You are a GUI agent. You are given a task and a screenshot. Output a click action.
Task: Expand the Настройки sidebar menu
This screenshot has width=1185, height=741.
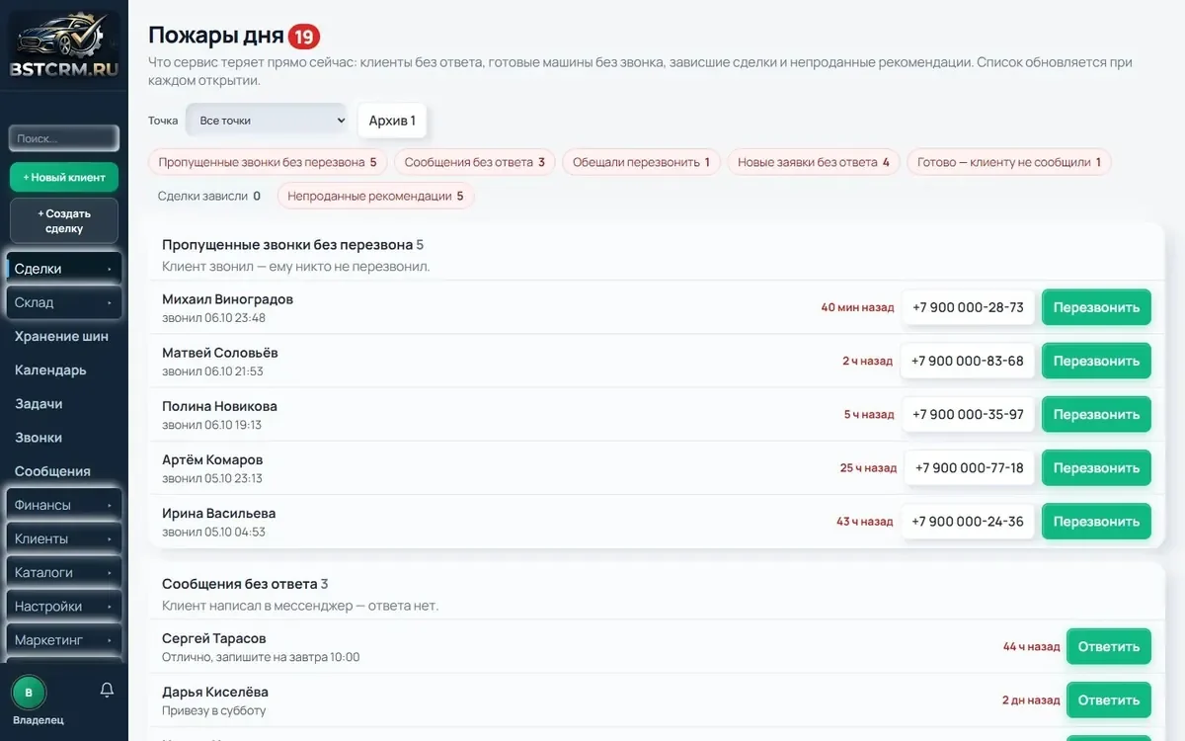[64, 606]
